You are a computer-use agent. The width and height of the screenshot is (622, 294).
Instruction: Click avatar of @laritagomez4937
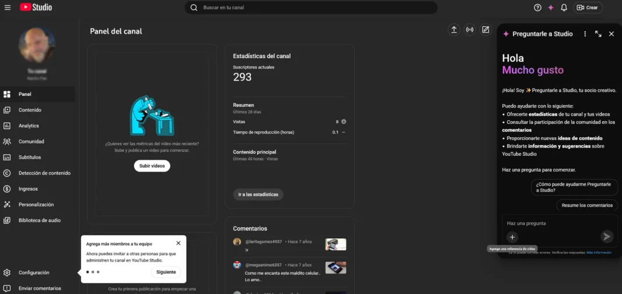tap(237, 241)
